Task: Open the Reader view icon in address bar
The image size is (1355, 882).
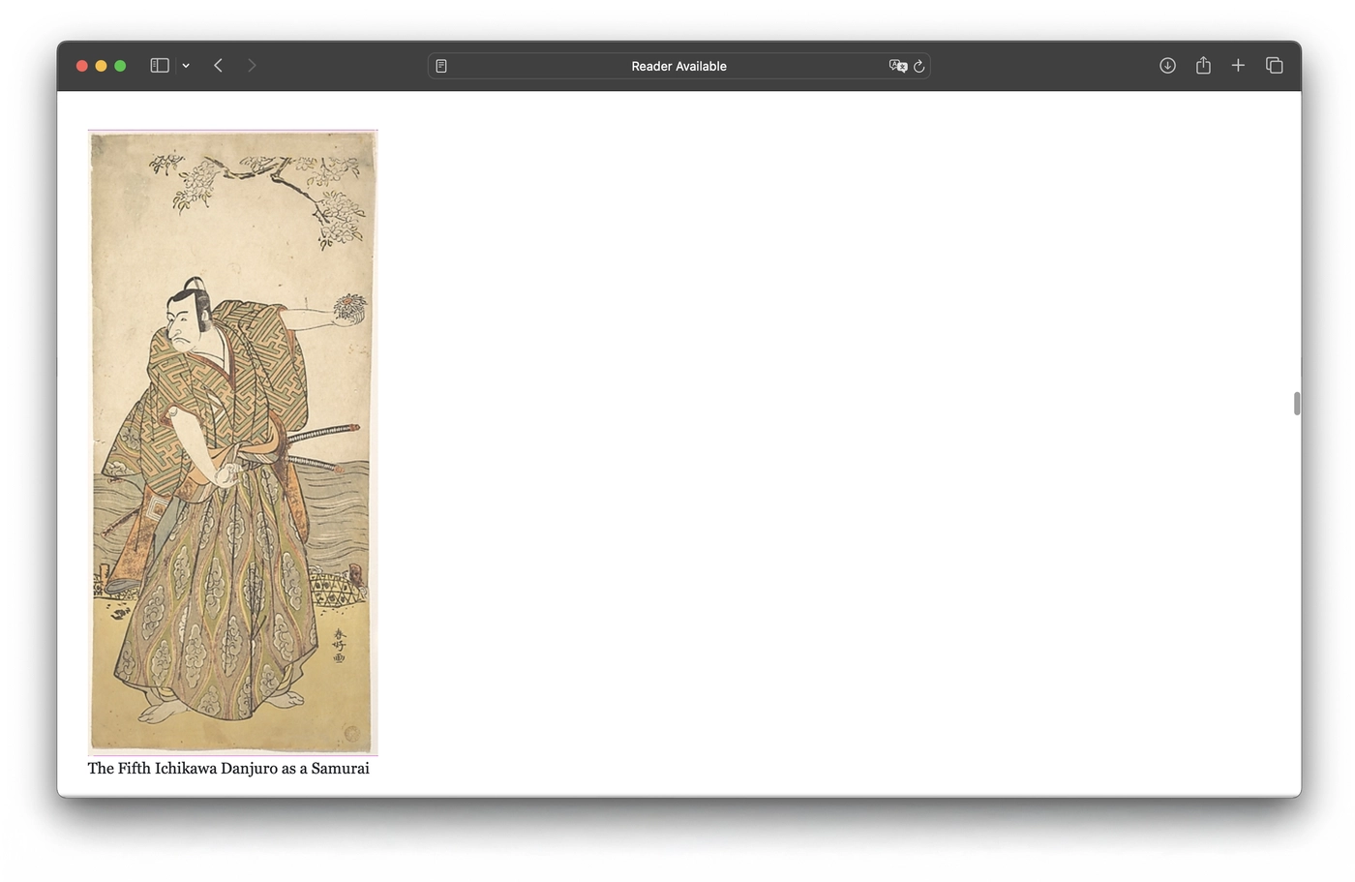Action: coord(440,65)
